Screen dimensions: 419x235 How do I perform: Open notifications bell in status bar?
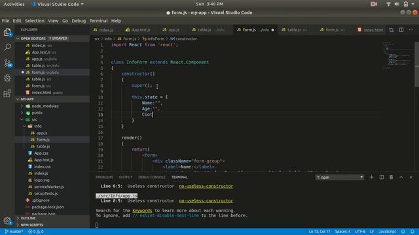tap(412, 232)
